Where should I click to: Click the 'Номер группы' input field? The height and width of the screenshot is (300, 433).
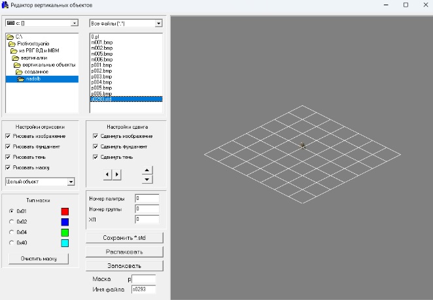147,208
